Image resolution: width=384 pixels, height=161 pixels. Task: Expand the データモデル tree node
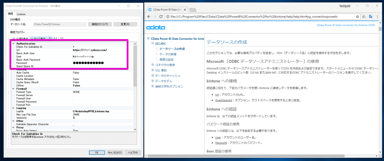(x=153, y=81)
